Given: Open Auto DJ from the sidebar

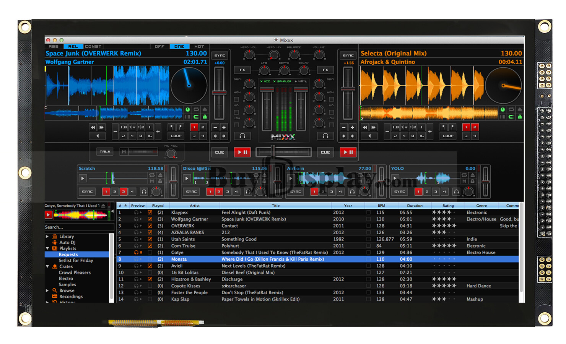Looking at the screenshot, I should (67, 242).
